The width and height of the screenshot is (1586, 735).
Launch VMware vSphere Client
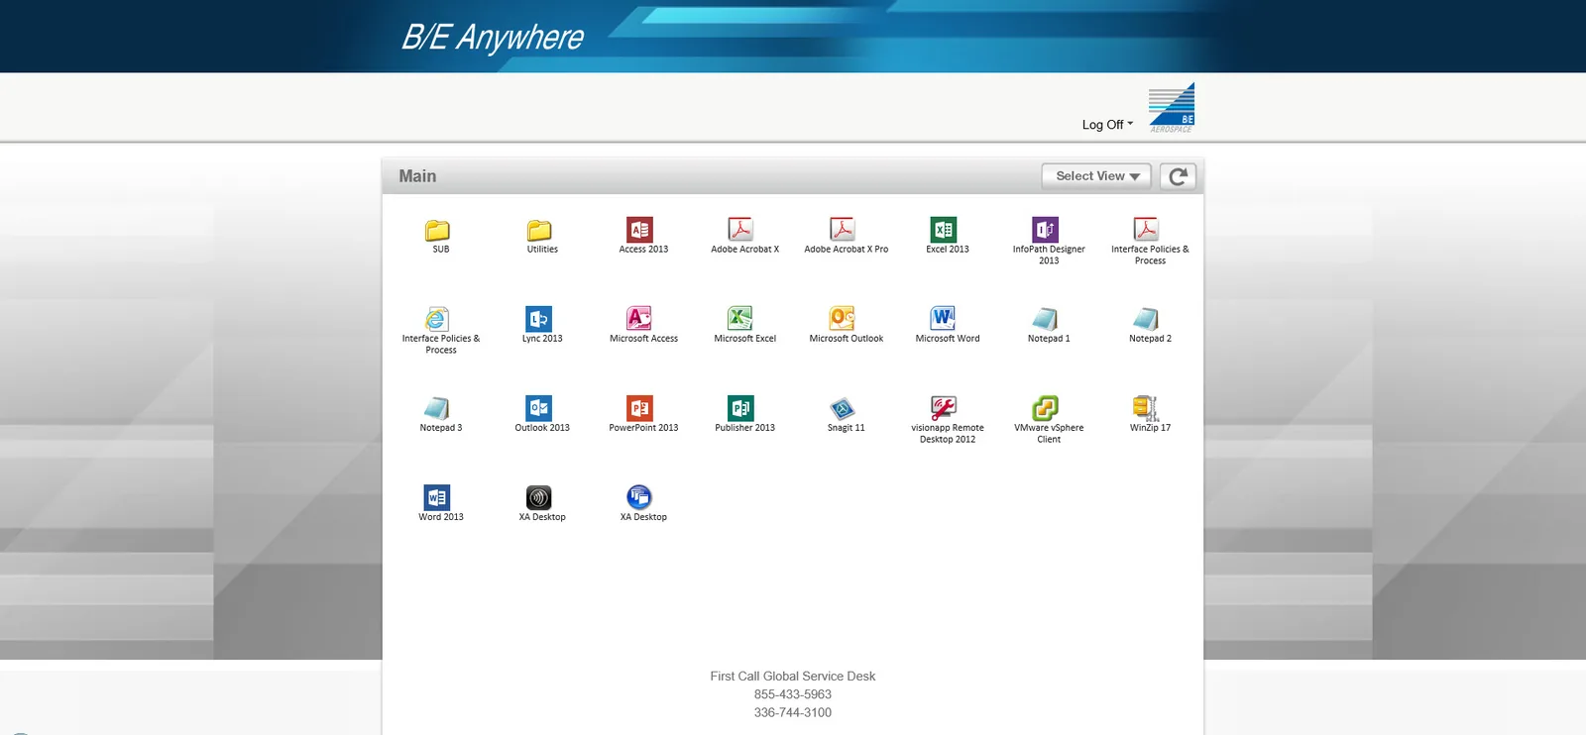pos(1046,408)
